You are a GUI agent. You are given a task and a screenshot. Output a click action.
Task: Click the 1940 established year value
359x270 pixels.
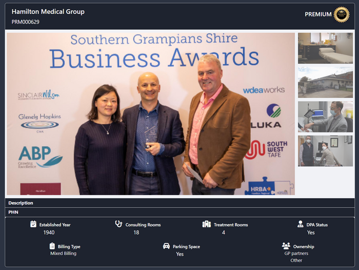tap(49, 233)
